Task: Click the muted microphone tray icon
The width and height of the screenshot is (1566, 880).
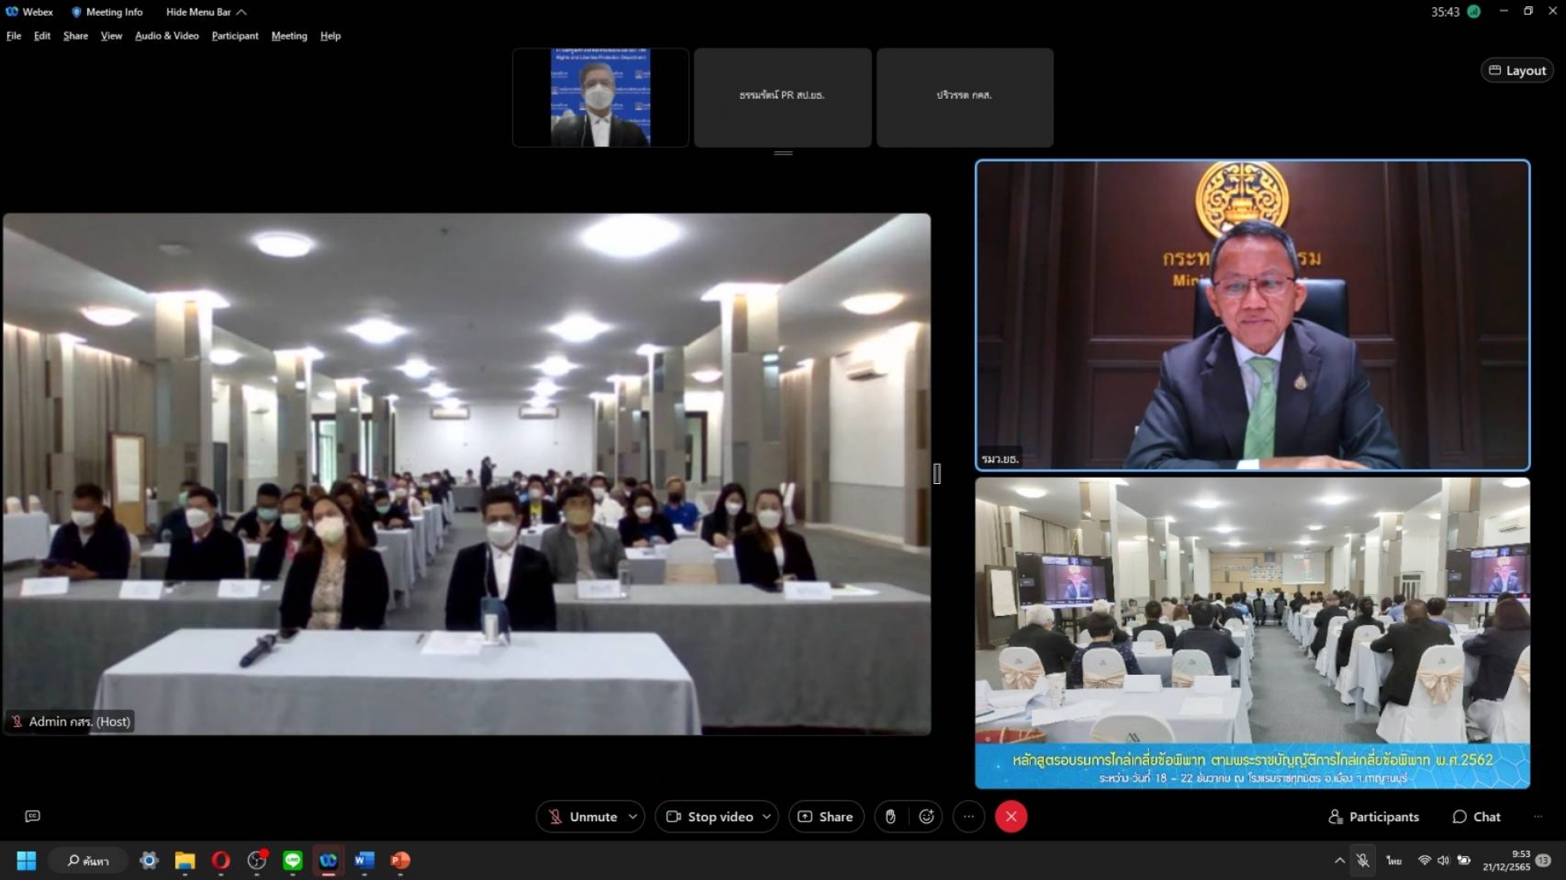Action: 1363,860
